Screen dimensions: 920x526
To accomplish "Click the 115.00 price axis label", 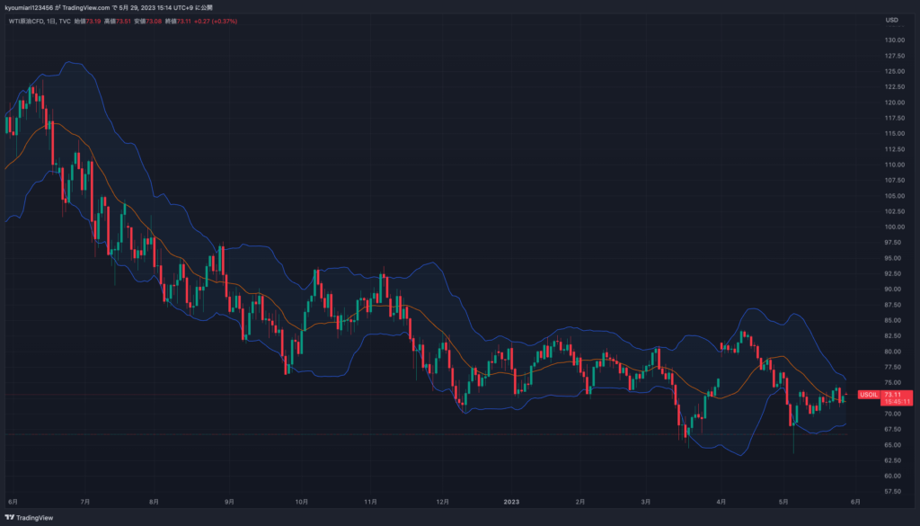I will tap(894, 133).
